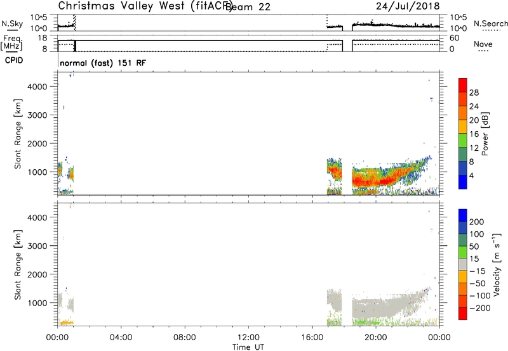Click '2000' on the velocity panel range axis
The image size is (508, 351).
pos(37,274)
